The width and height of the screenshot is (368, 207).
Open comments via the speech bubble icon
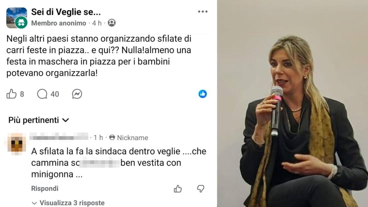pyautogui.click(x=42, y=94)
